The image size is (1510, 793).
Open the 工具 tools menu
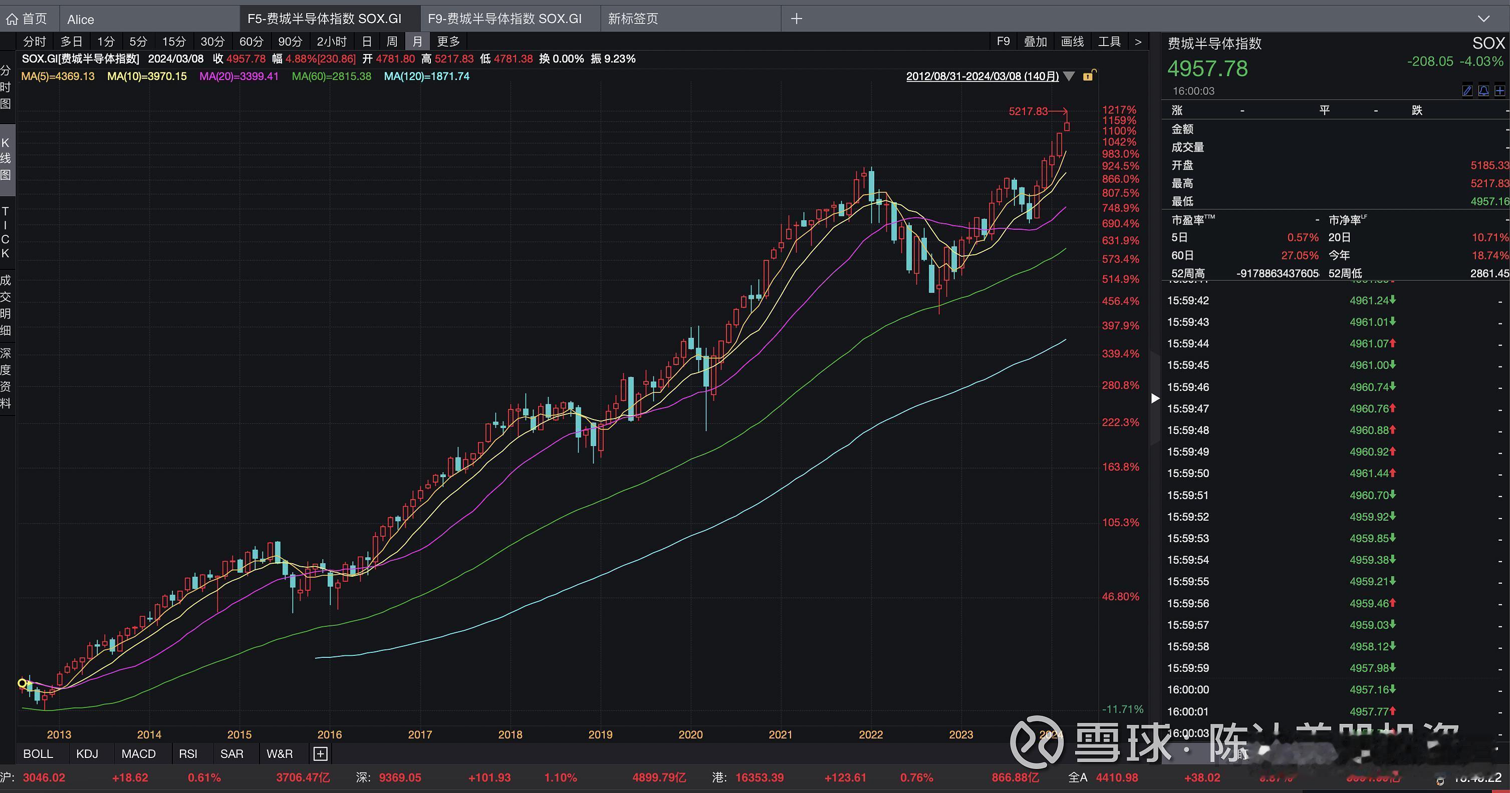pyautogui.click(x=1109, y=42)
